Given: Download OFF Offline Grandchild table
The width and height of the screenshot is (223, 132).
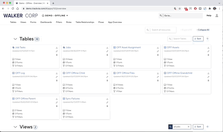Looking at the screenshot, I should (x=208, y=73).
